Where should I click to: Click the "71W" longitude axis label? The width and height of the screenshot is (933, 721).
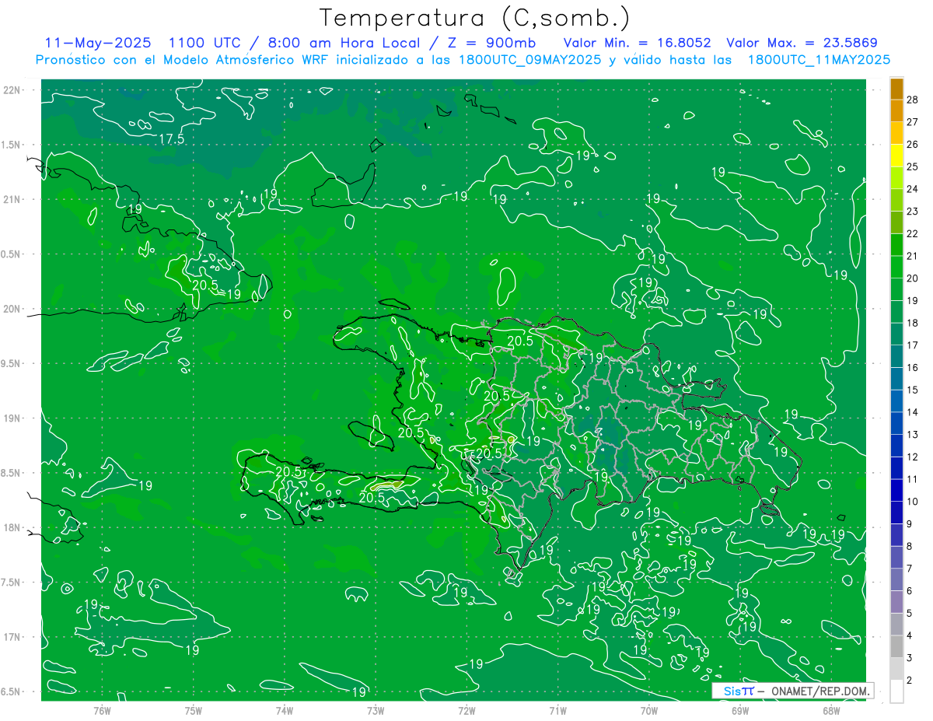coord(557,710)
